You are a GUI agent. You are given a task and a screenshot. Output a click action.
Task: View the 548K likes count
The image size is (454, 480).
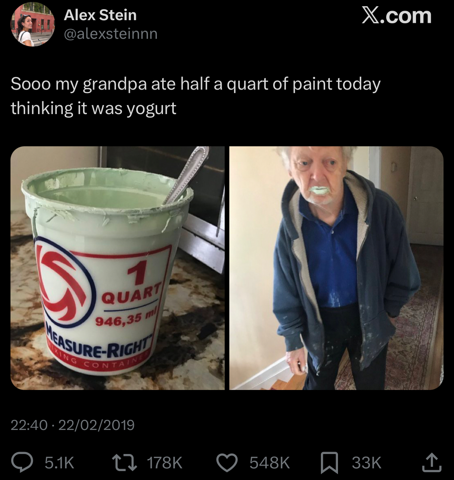pyautogui.click(x=270, y=463)
